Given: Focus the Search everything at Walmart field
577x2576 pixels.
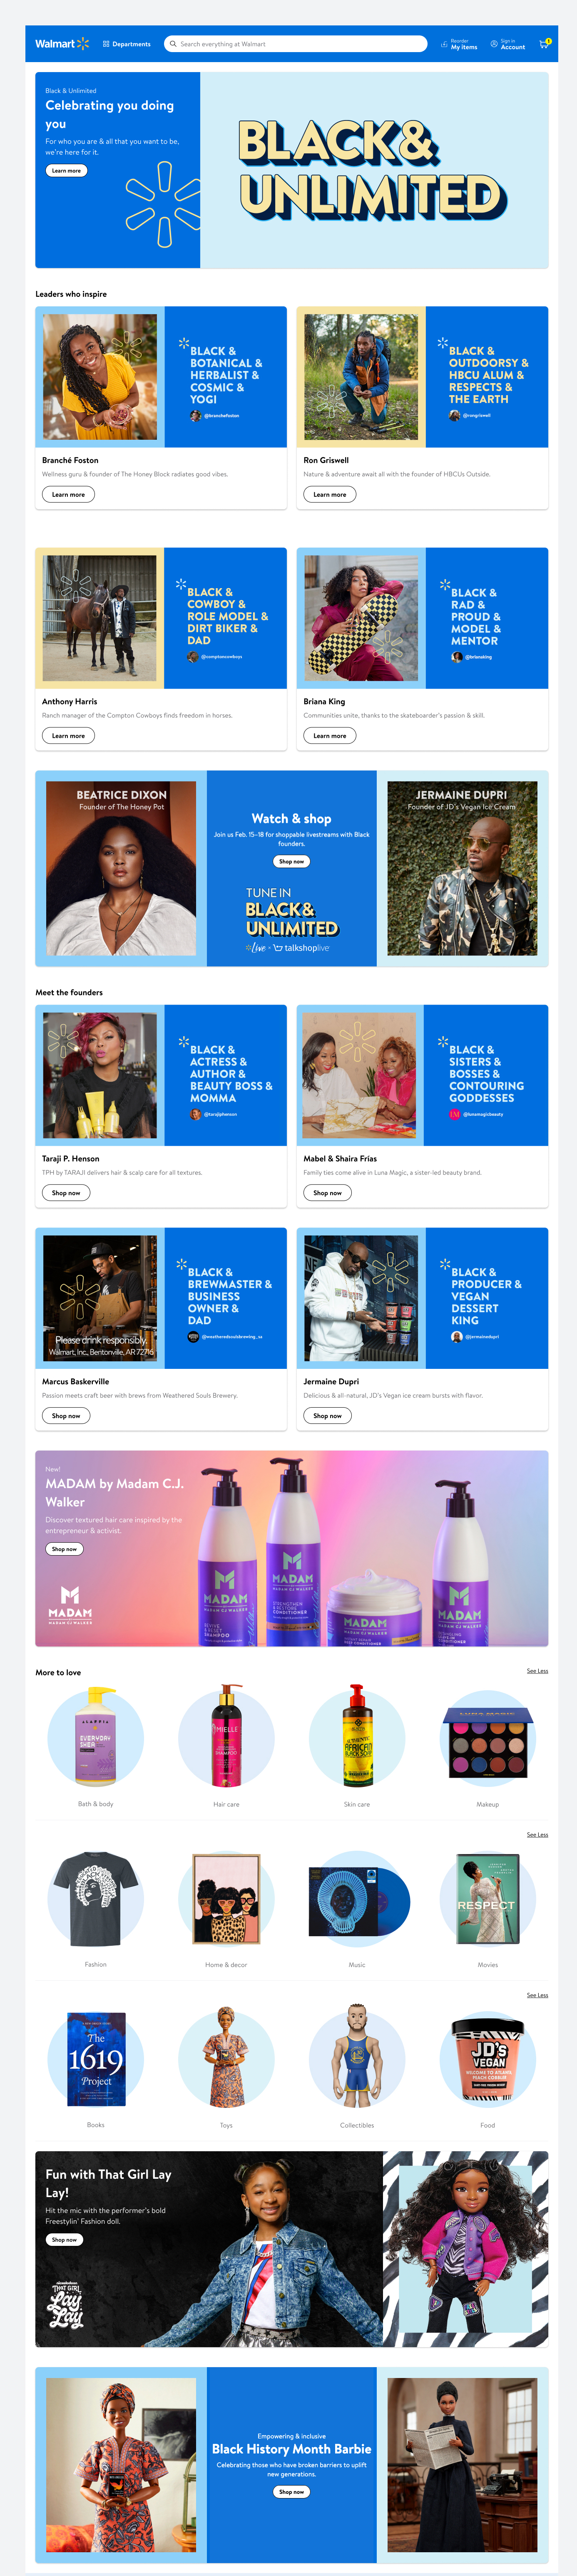Looking at the screenshot, I should (296, 44).
